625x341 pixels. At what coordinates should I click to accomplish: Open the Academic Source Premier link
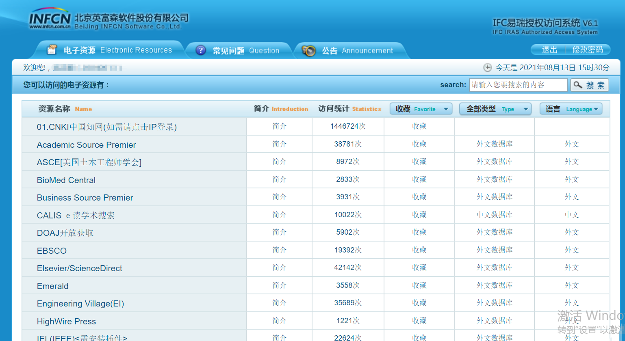pos(86,145)
